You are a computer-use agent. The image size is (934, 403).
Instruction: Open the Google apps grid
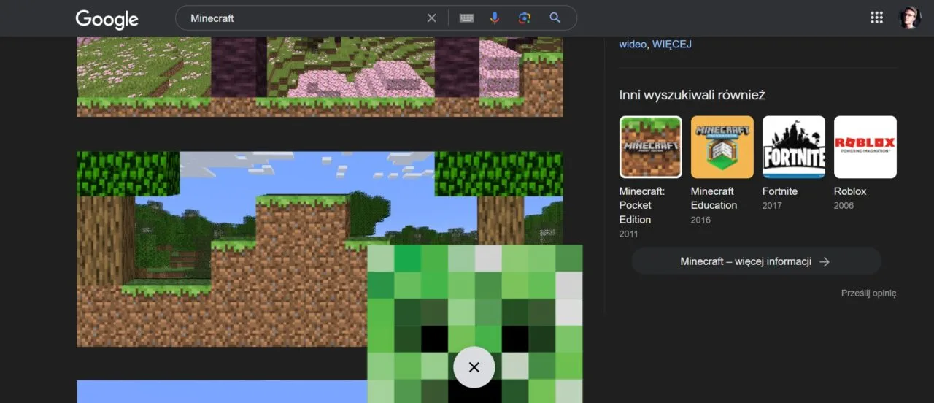click(x=876, y=18)
